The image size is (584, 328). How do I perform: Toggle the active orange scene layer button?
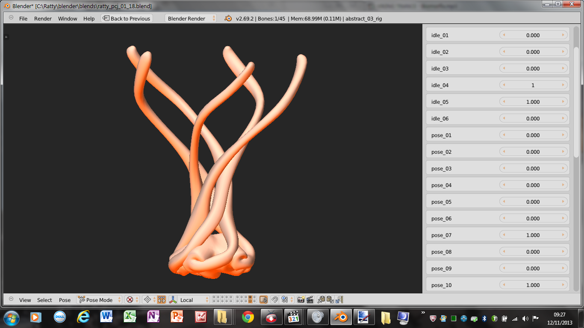pos(250,301)
